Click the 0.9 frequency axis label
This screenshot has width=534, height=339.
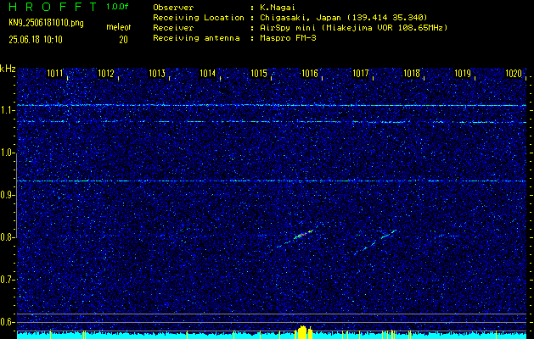tap(6, 195)
